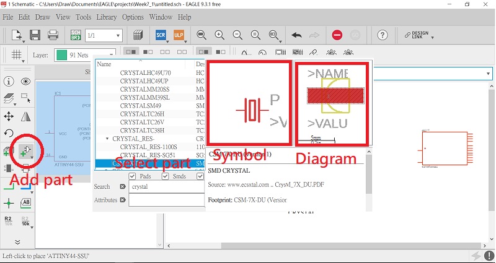Screen dimensions: 496x263
Task: Select the Show (eye) tool
Action: click(25, 82)
